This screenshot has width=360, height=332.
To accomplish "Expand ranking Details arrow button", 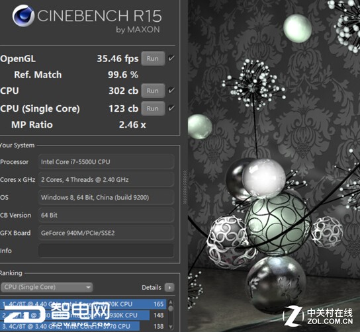I will pyautogui.click(x=169, y=288).
